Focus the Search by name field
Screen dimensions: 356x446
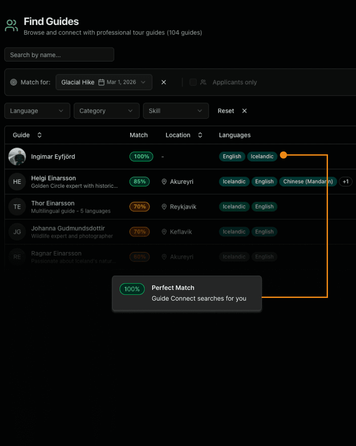59,54
